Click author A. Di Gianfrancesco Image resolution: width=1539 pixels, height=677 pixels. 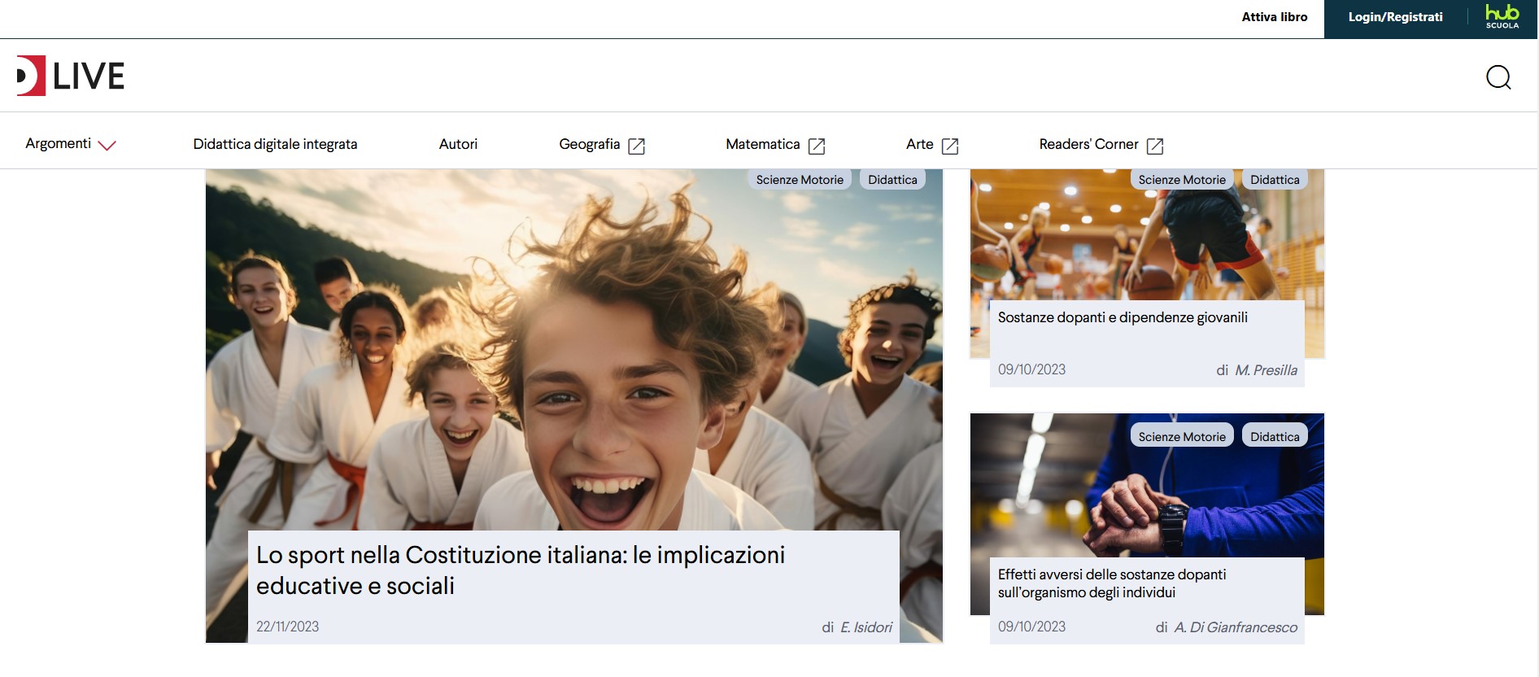[x=1236, y=627]
